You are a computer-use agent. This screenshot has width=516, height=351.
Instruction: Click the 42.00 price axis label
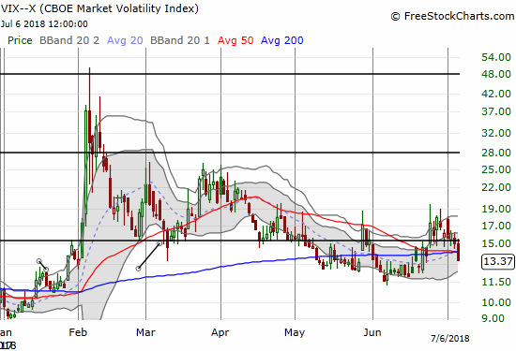[496, 94]
